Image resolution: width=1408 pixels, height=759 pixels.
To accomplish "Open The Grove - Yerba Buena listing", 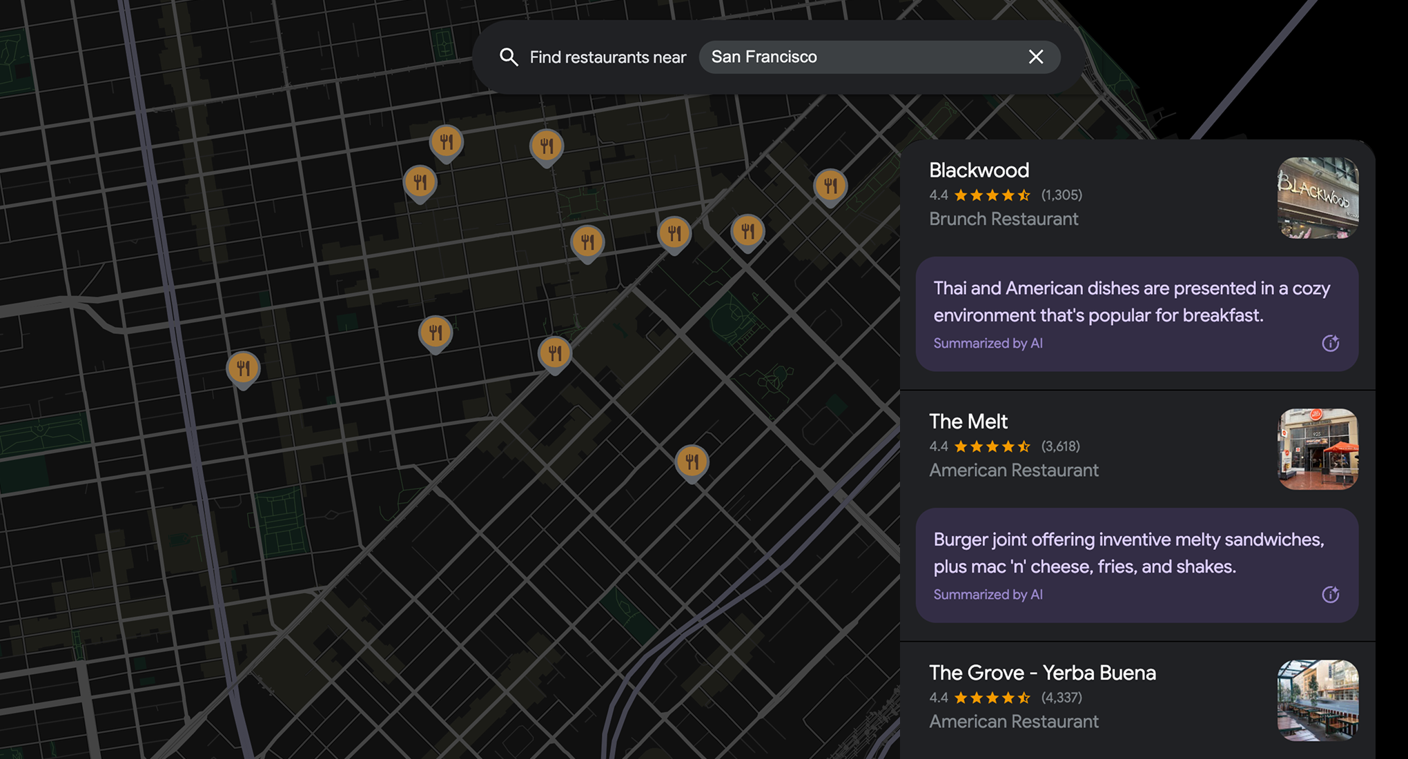I will [1042, 673].
